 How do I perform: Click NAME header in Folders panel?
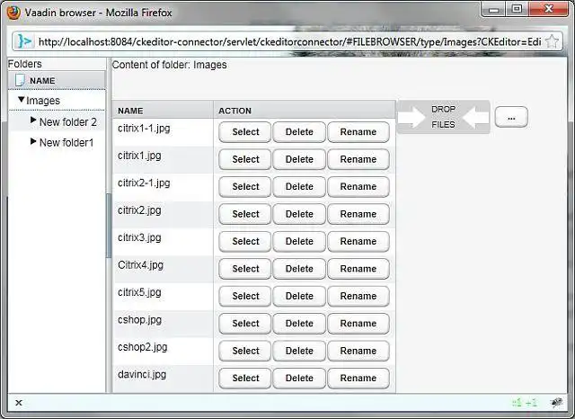click(42, 81)
